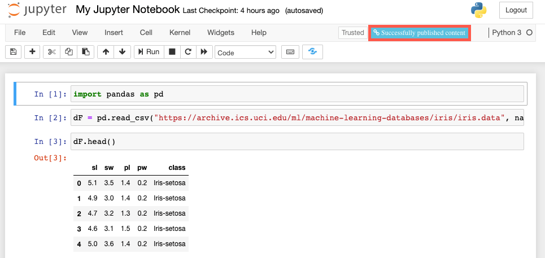Open the command palette keyboard icon
This screenshot has height=258, width=545.
click(290, 52)
